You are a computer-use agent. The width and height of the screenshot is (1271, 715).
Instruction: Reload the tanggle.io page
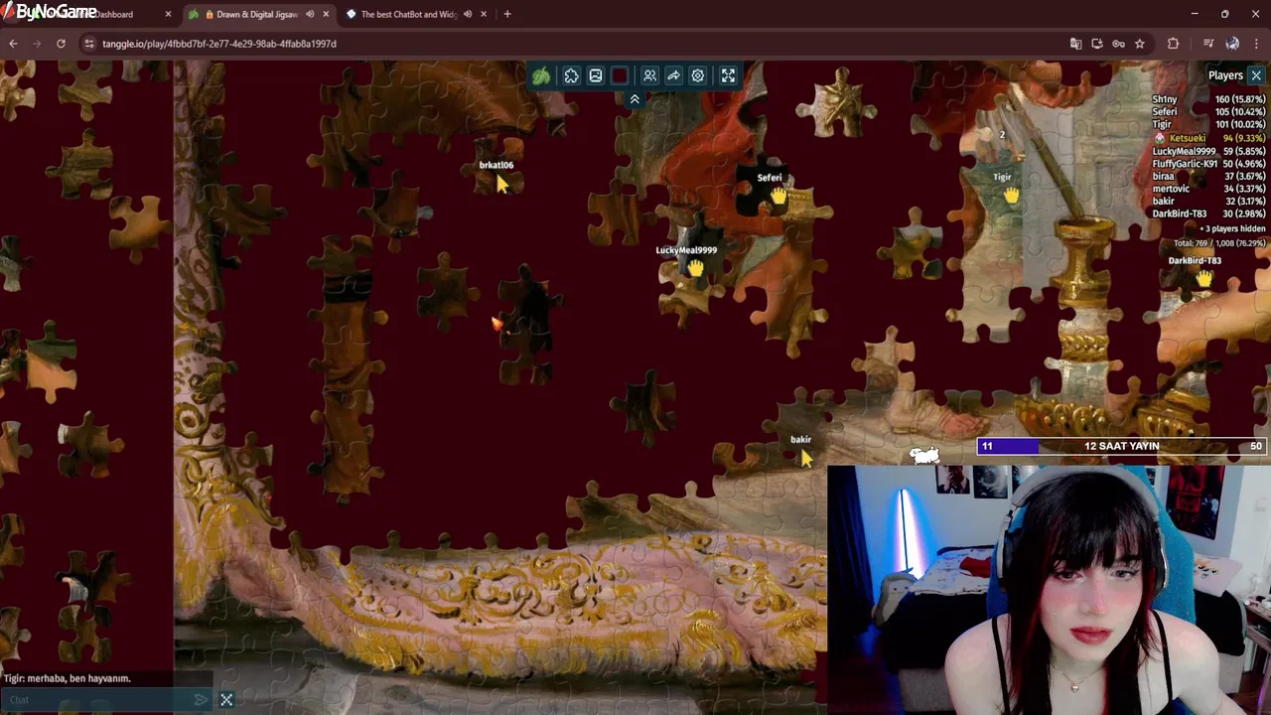point(61,44)
